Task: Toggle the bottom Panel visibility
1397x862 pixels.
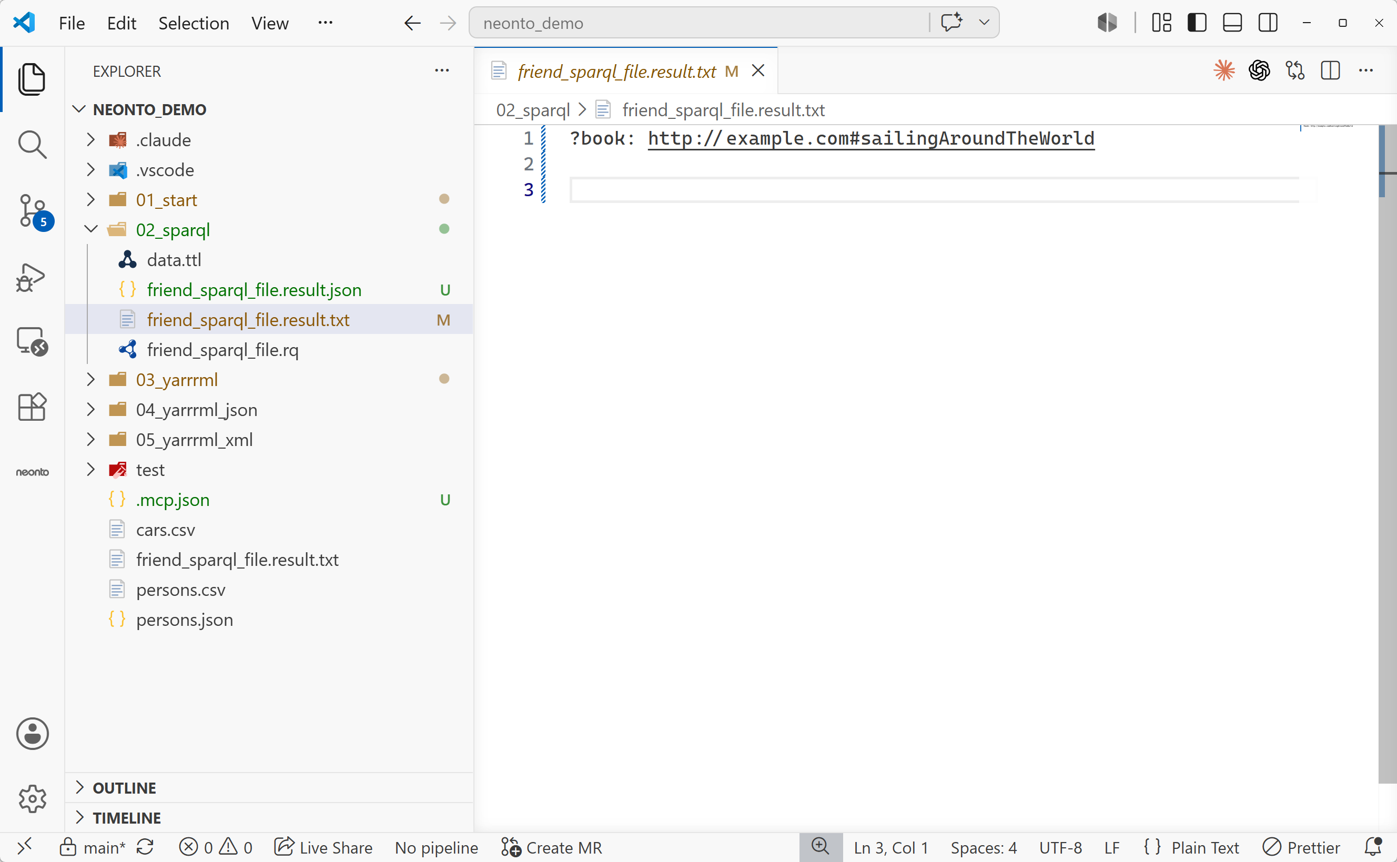Action: 1232,23
